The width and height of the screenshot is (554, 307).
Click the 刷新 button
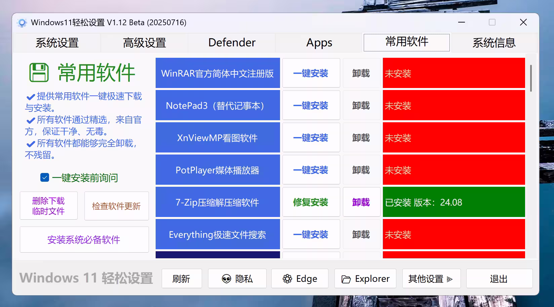(x=182, y=278)
